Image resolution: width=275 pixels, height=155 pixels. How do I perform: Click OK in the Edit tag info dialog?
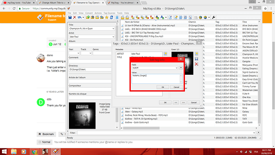point(163,87)
